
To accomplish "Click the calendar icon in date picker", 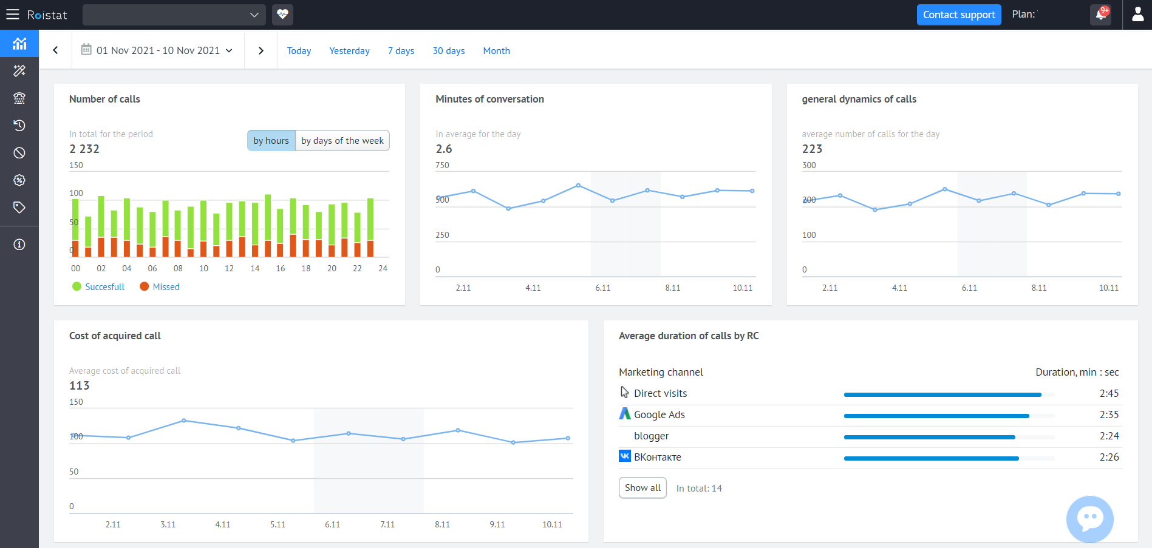I will [x=86, y=49].
